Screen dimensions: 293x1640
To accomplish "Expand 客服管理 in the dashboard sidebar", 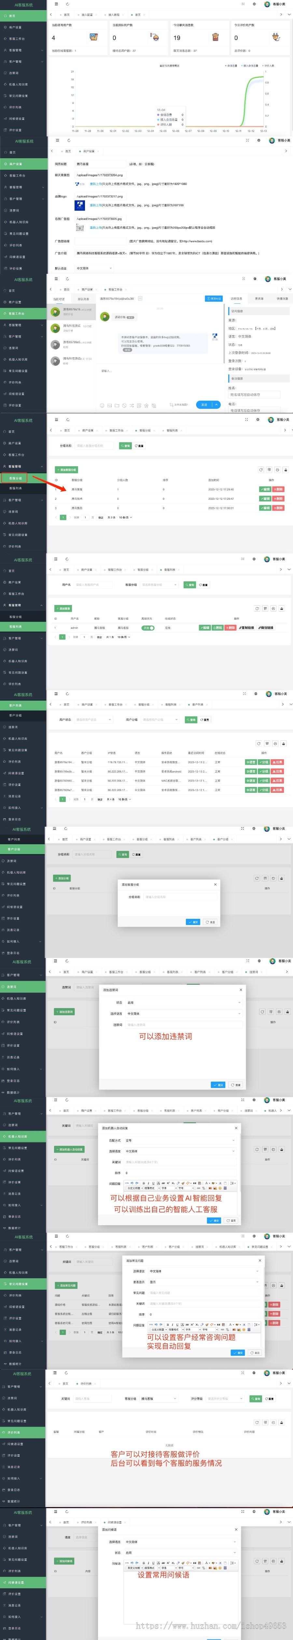I will click(x=23, y=50).
